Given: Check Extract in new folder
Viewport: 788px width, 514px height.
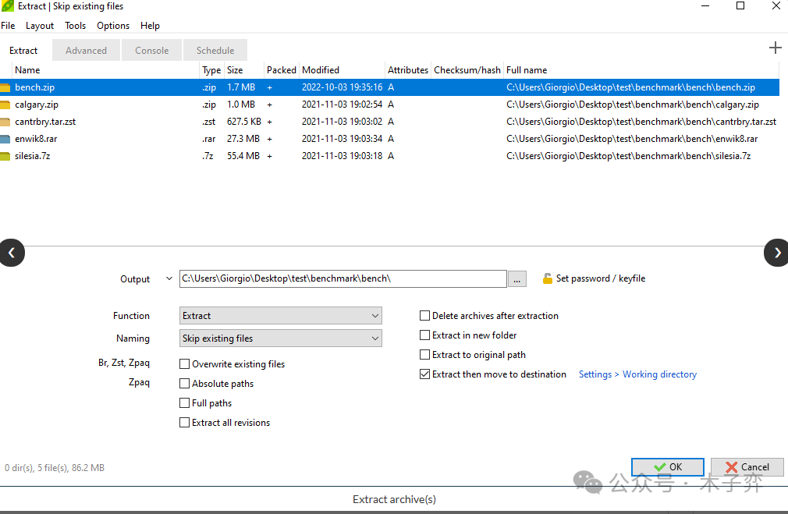Looking at the screenshot, I should tap(425, 335).
